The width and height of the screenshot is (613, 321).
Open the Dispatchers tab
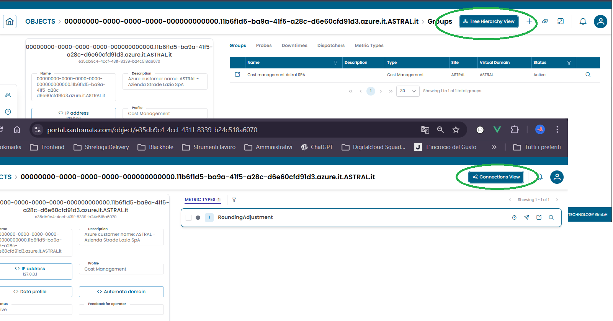(331, 45)
